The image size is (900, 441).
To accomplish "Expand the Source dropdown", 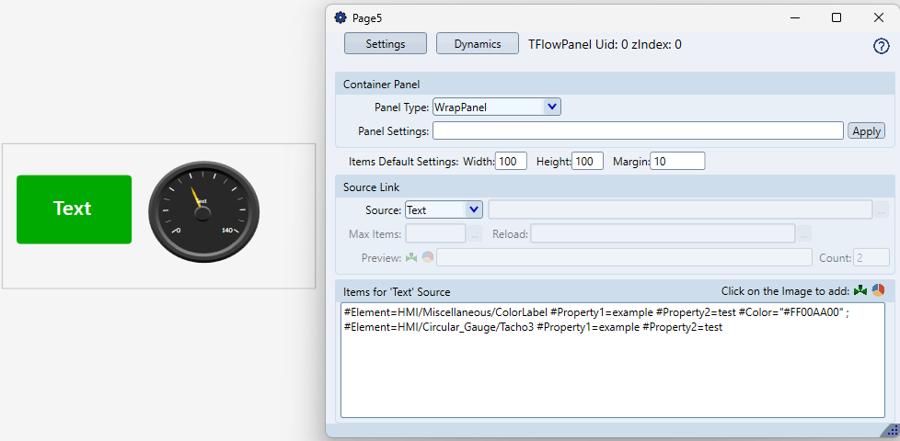I will 444,209.
